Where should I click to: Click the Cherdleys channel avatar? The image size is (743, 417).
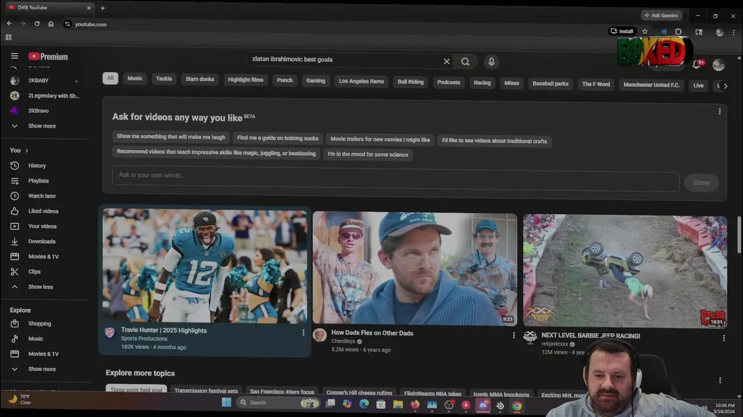coord(320,335)
